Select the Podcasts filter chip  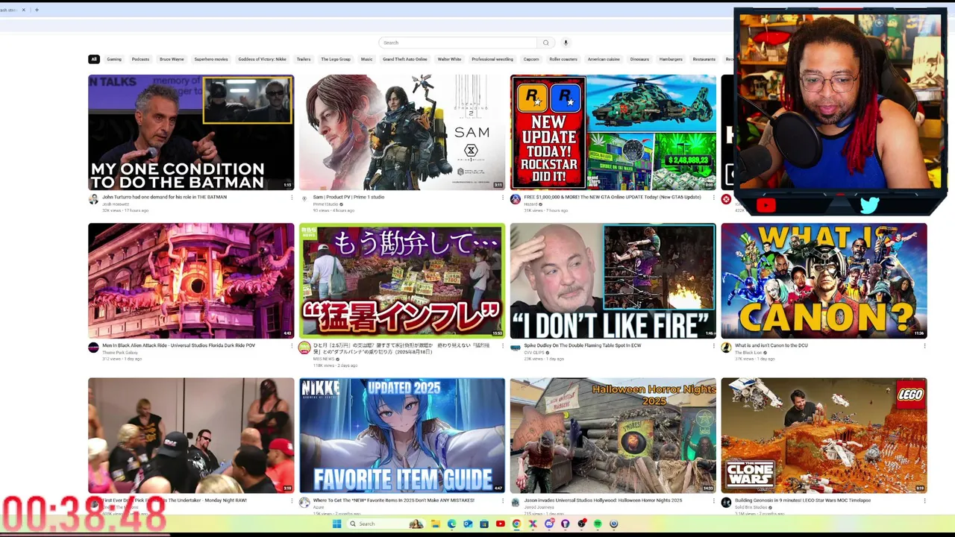click(140, 59)
